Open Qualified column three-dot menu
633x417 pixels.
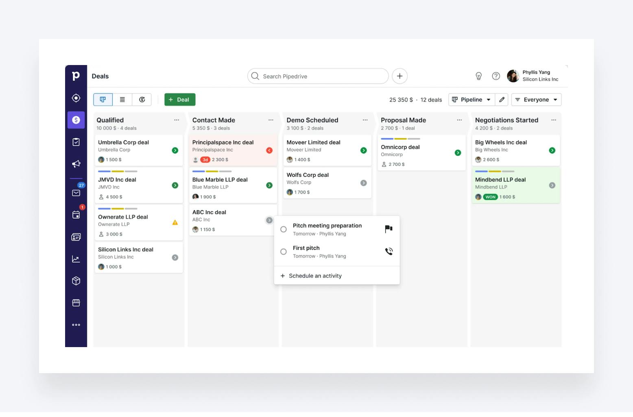pos(177,120)
